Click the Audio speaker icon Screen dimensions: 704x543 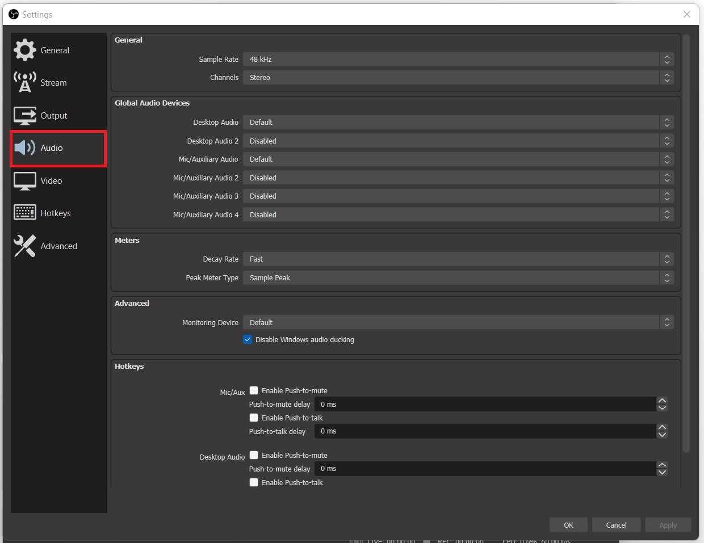[x=25, y=148]
